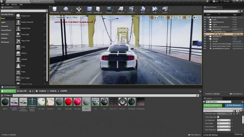Select the Cube actor icon

[x=18, y=47]
